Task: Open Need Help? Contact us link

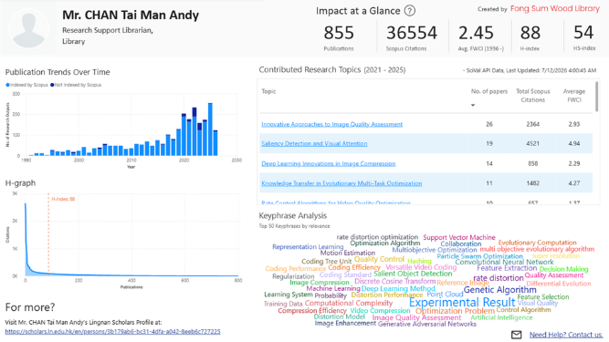Action: point(565,335)
